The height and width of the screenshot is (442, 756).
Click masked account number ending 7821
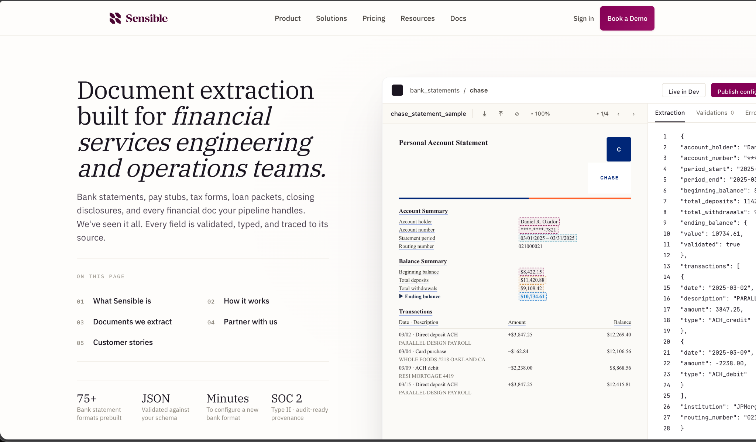pyautogui.click(x=538, y=230)
